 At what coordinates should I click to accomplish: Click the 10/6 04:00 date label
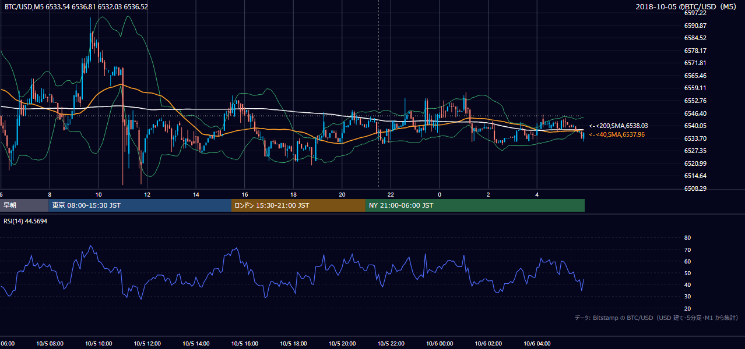coord(537,344)
